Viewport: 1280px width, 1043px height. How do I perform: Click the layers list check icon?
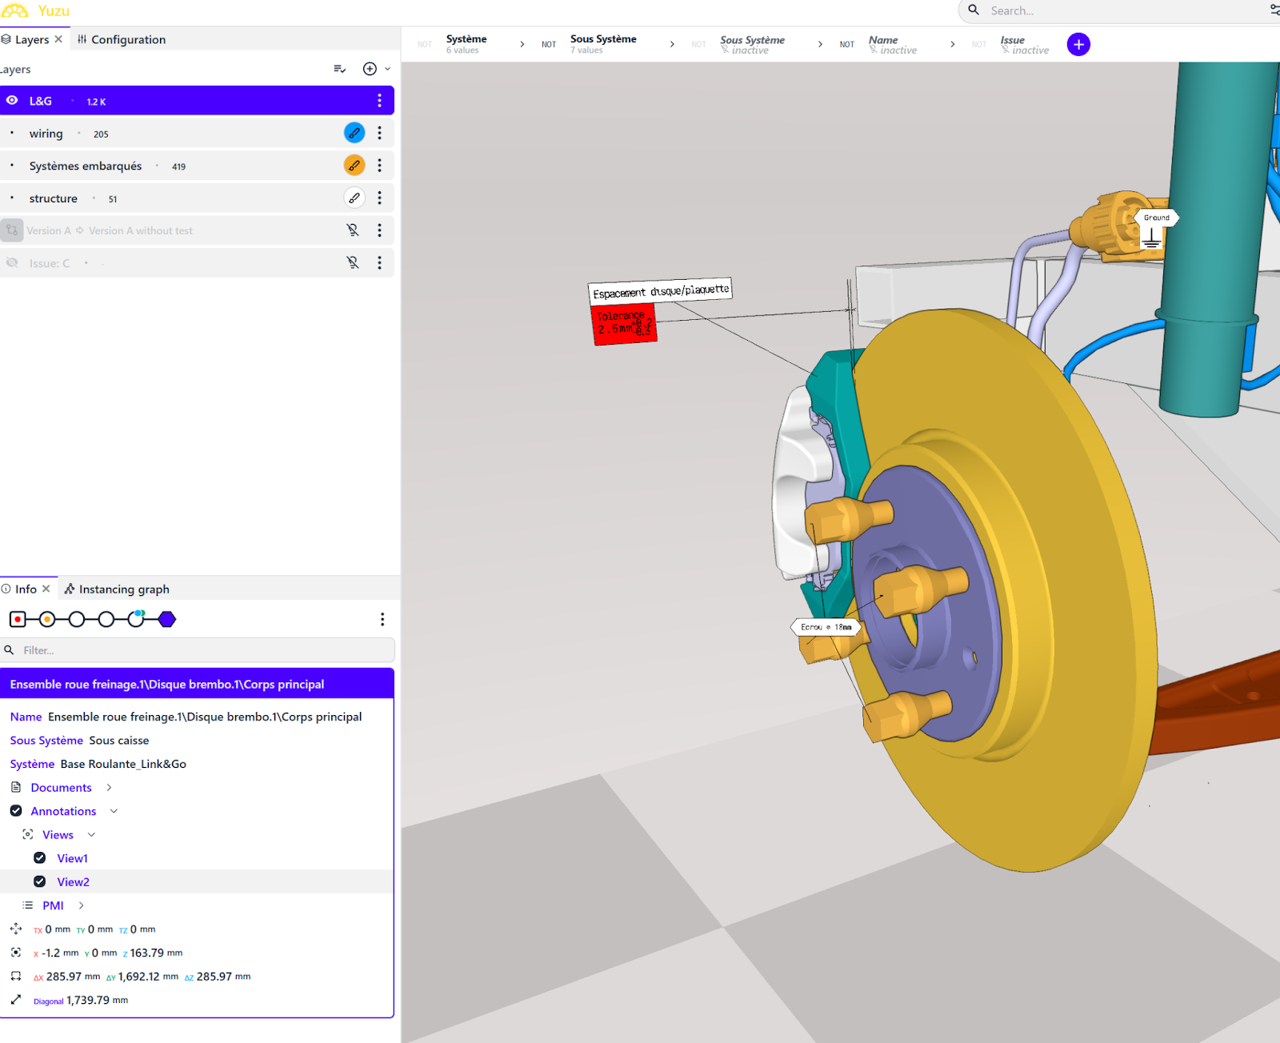[x=339, y=69]
